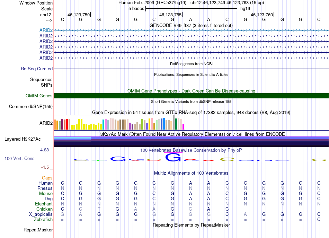Click the Rhesus alignment row label
This screenshot has width=329, height=238.
(45, 188)
